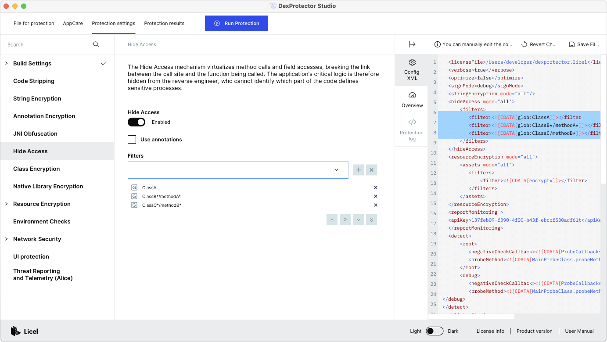Select Hide Access in the sidebar
This screenshot has height=342, width=607.
57,151
